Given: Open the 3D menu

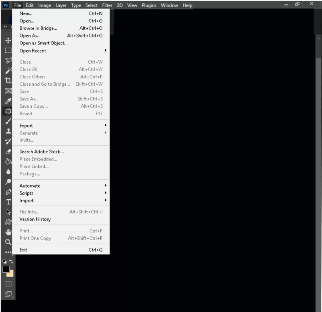Looking at the screenshot, I should click(x=120, y=5).
